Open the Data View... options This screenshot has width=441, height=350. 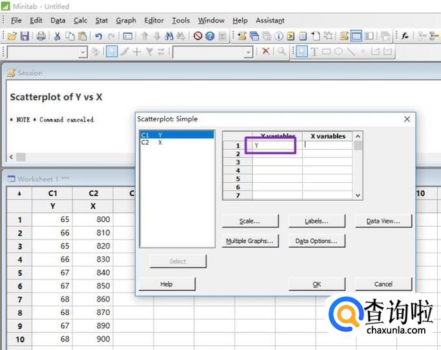click(383, 221)
